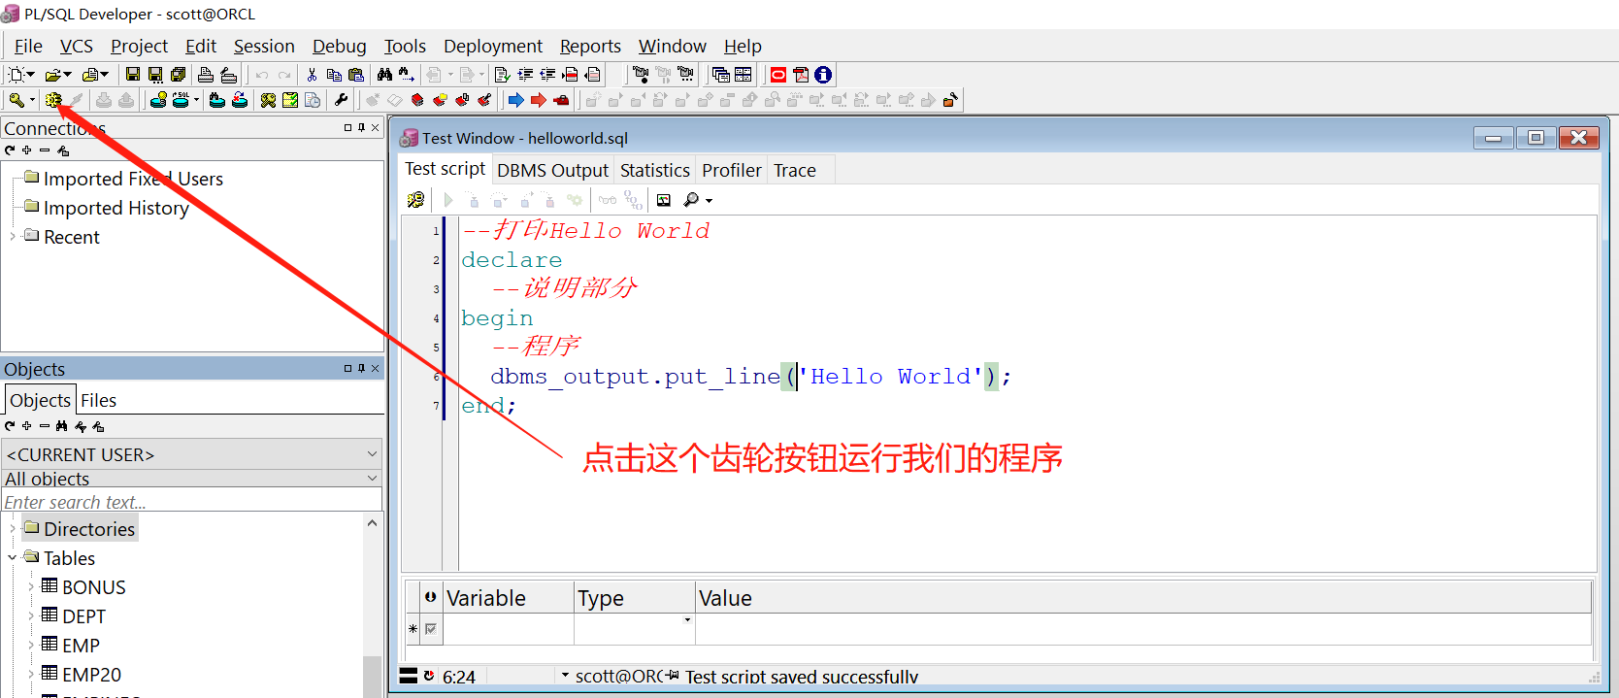Click the Value cell in variables grid
Viewport: 1619px width, 698px height.
tap(1143, 629)
